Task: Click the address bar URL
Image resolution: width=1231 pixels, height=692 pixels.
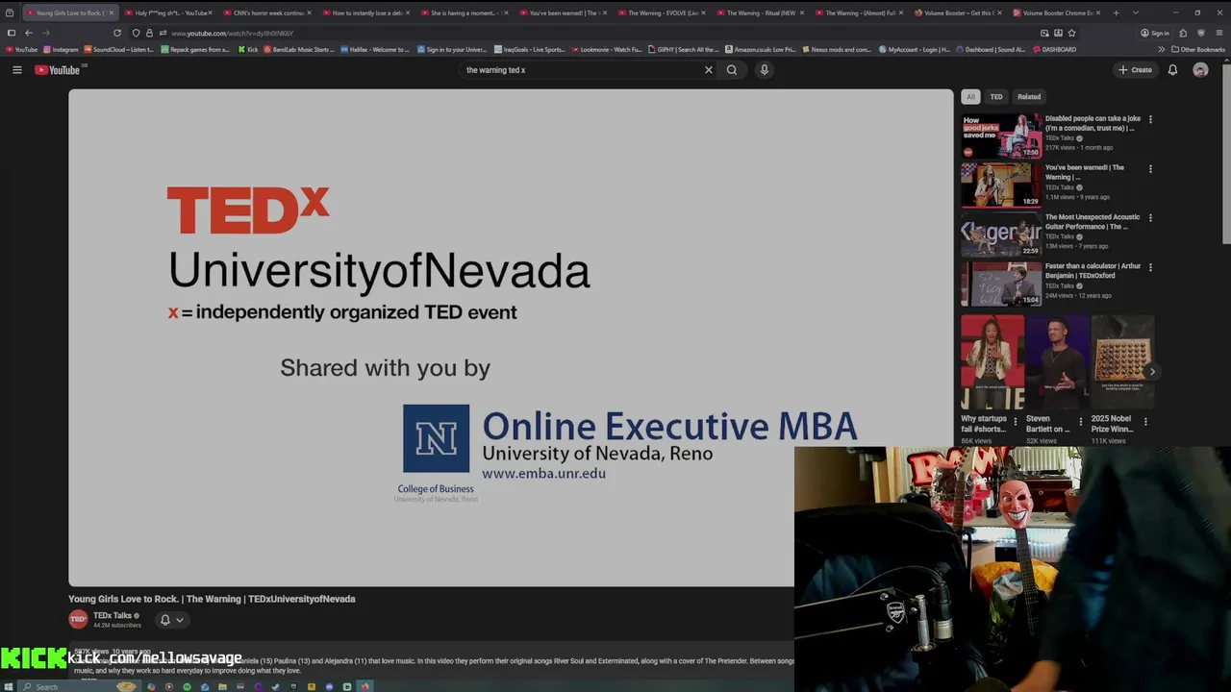Action: pyautogui.click(x=233, y=34)
